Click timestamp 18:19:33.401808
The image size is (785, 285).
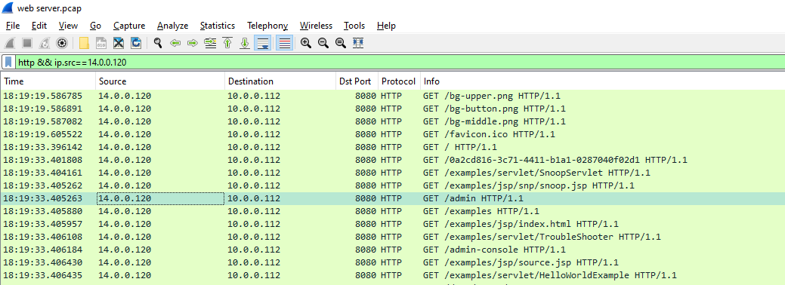click(x=43, y=160)
